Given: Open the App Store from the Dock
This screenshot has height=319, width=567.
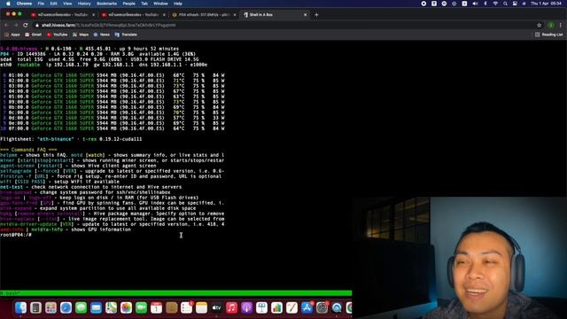Looking at the screenshot, I should click(307, 307).
